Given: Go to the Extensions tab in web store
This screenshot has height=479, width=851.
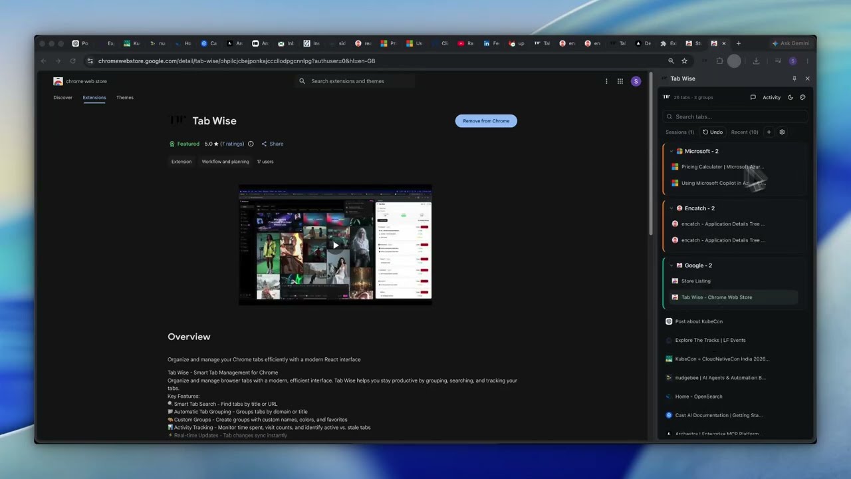Looking at the screenshot, I should point(94,98).
